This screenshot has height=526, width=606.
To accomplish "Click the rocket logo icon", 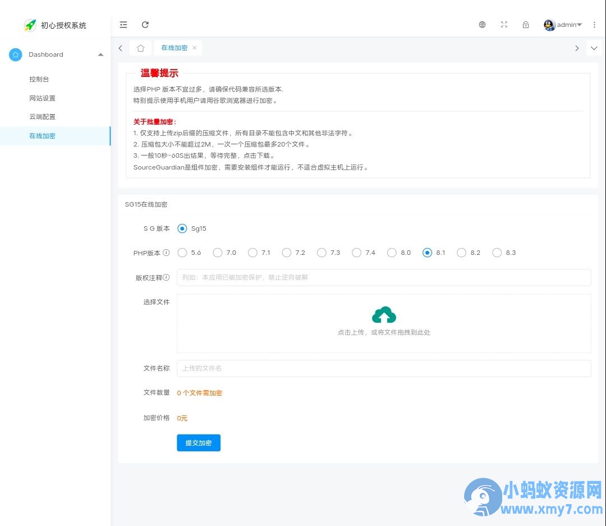I will (x=30, y=25).
